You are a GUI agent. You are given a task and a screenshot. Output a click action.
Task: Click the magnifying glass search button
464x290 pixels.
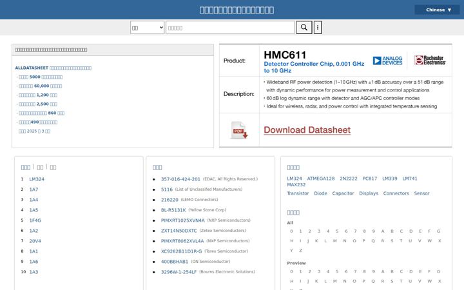(x=304, y=28)
